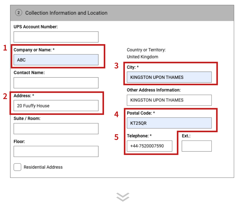Click the Ext. input box
Viewport: 241px width, 206px height.
coord(197,146)
